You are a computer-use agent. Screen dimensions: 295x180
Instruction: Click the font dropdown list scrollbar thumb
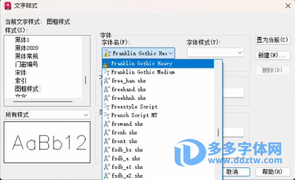pyautogui.click(x=218, y=132)
